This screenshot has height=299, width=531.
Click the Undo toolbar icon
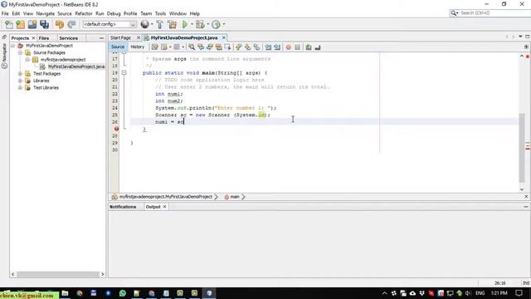point(60,24)
